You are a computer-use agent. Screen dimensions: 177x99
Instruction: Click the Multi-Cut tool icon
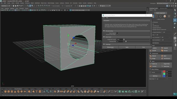(x=151, y=64)
